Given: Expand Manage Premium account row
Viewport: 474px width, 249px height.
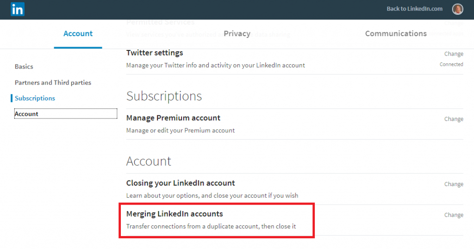Looking at the screenshot, I should [x=173, y=118].
